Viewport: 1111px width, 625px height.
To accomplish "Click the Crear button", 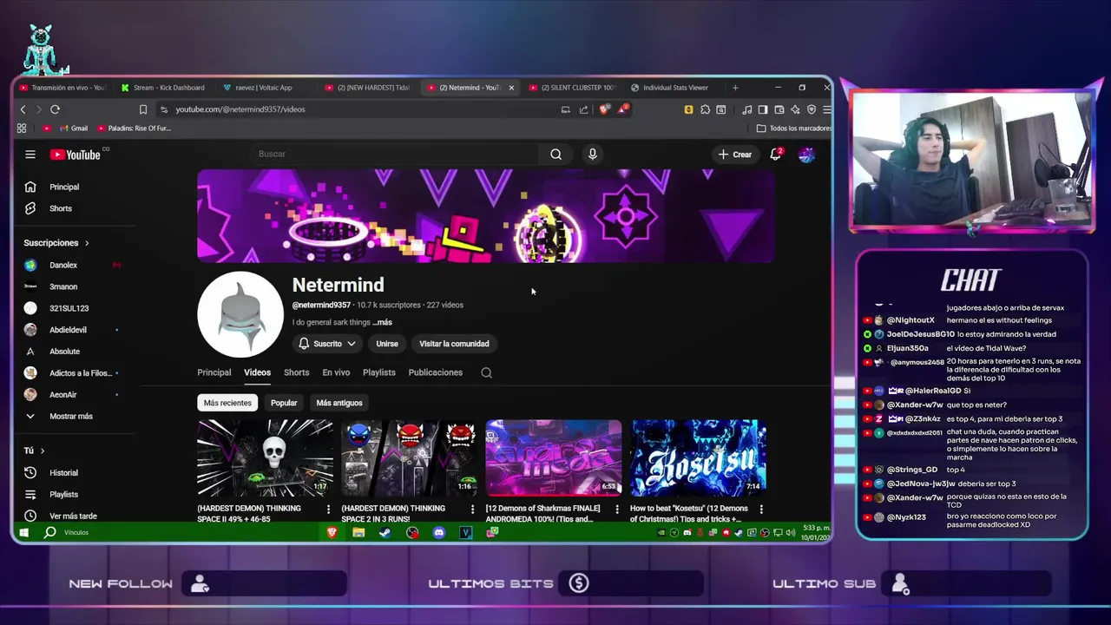I will [735, 155].
